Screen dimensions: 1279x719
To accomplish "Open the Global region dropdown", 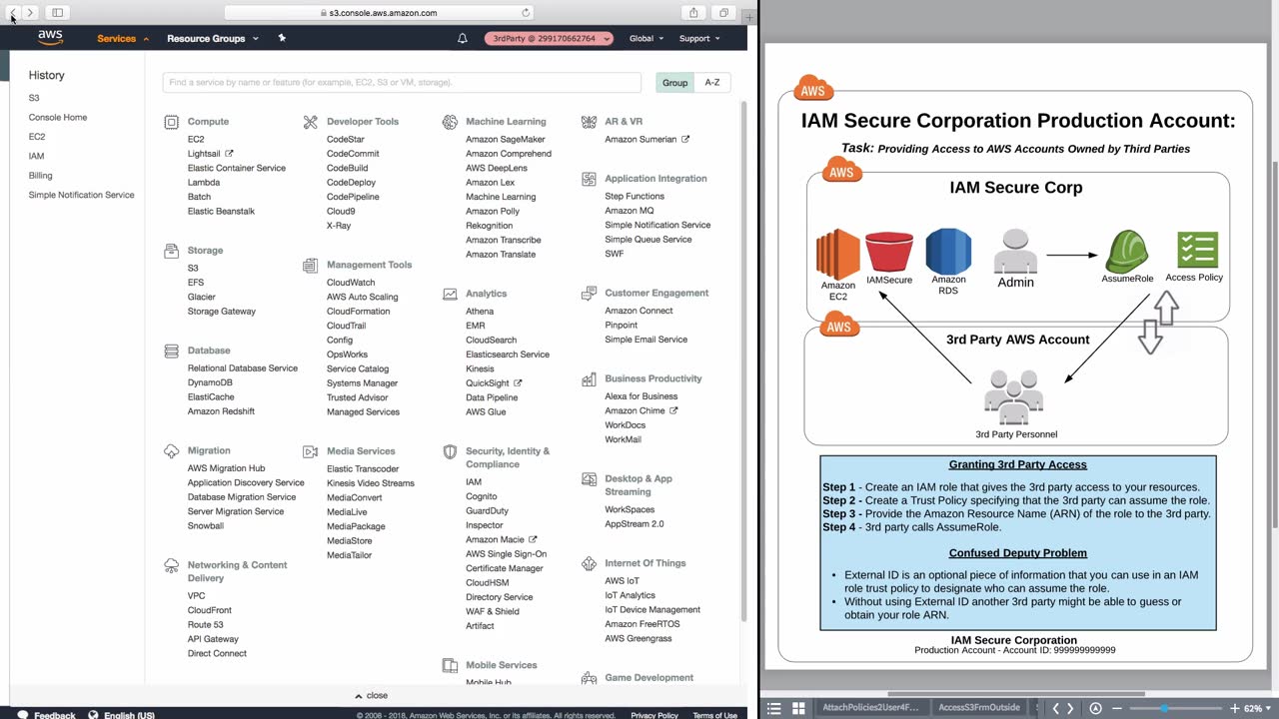I will (x=645, y=39).
